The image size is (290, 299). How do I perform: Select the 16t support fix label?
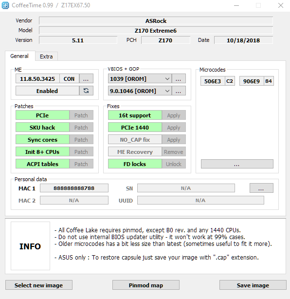pyautogui.click(x=135, y=115)
